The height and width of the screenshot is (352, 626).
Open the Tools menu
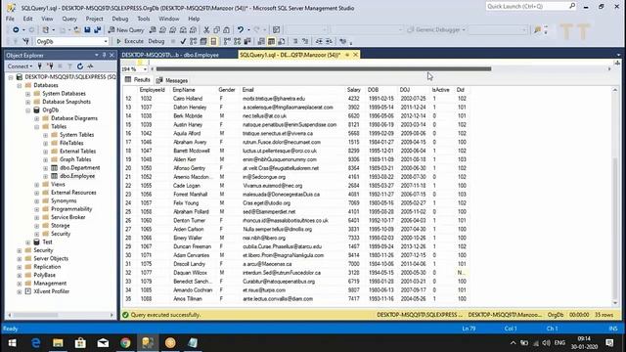144,19
